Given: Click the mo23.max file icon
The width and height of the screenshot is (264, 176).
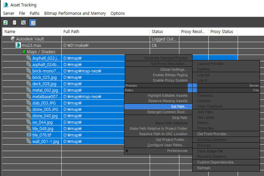Looking at the screenshot, I should pos(18,45).
